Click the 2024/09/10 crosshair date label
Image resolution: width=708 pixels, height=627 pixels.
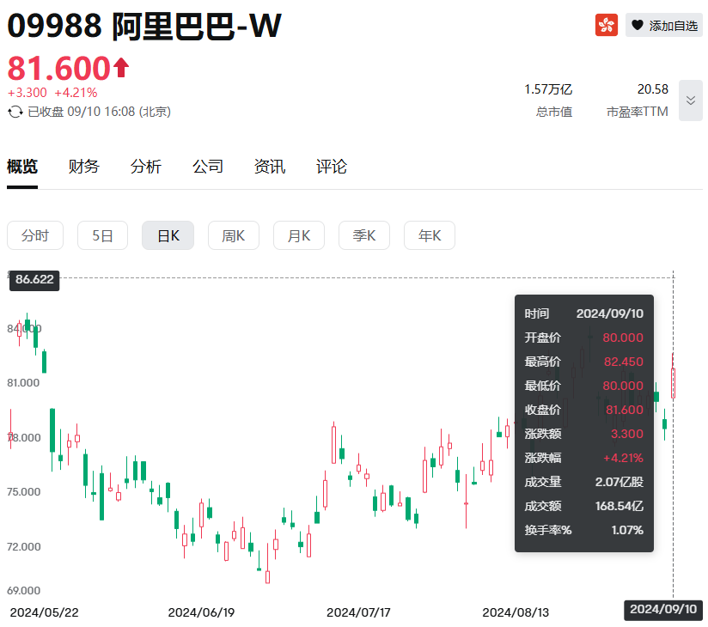663,610
